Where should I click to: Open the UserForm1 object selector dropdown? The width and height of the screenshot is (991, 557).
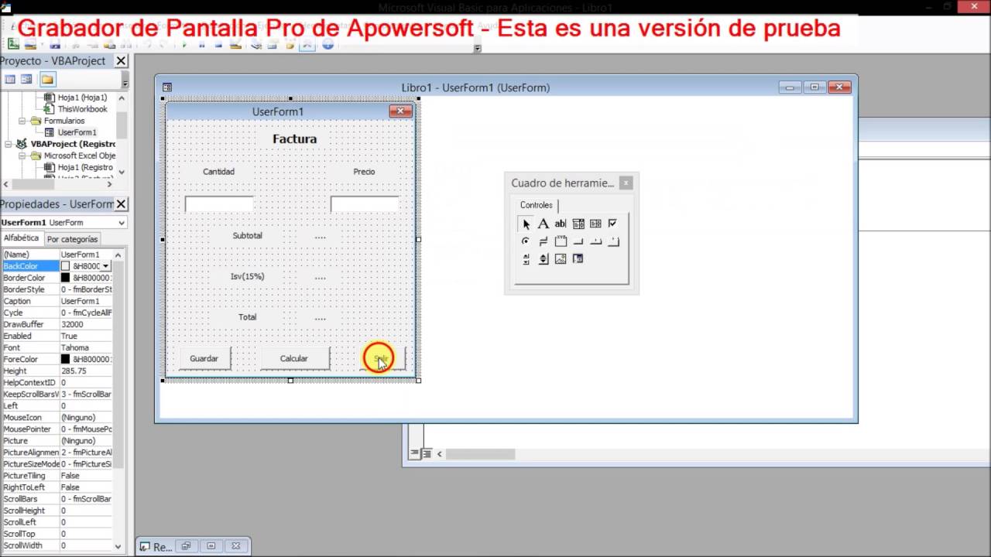point(122,223)
